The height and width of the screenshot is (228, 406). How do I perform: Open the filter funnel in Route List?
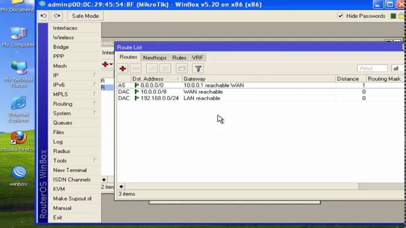coord(198,68)
